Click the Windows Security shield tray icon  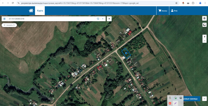175,98
